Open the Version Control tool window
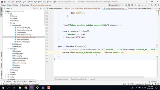 20,82
